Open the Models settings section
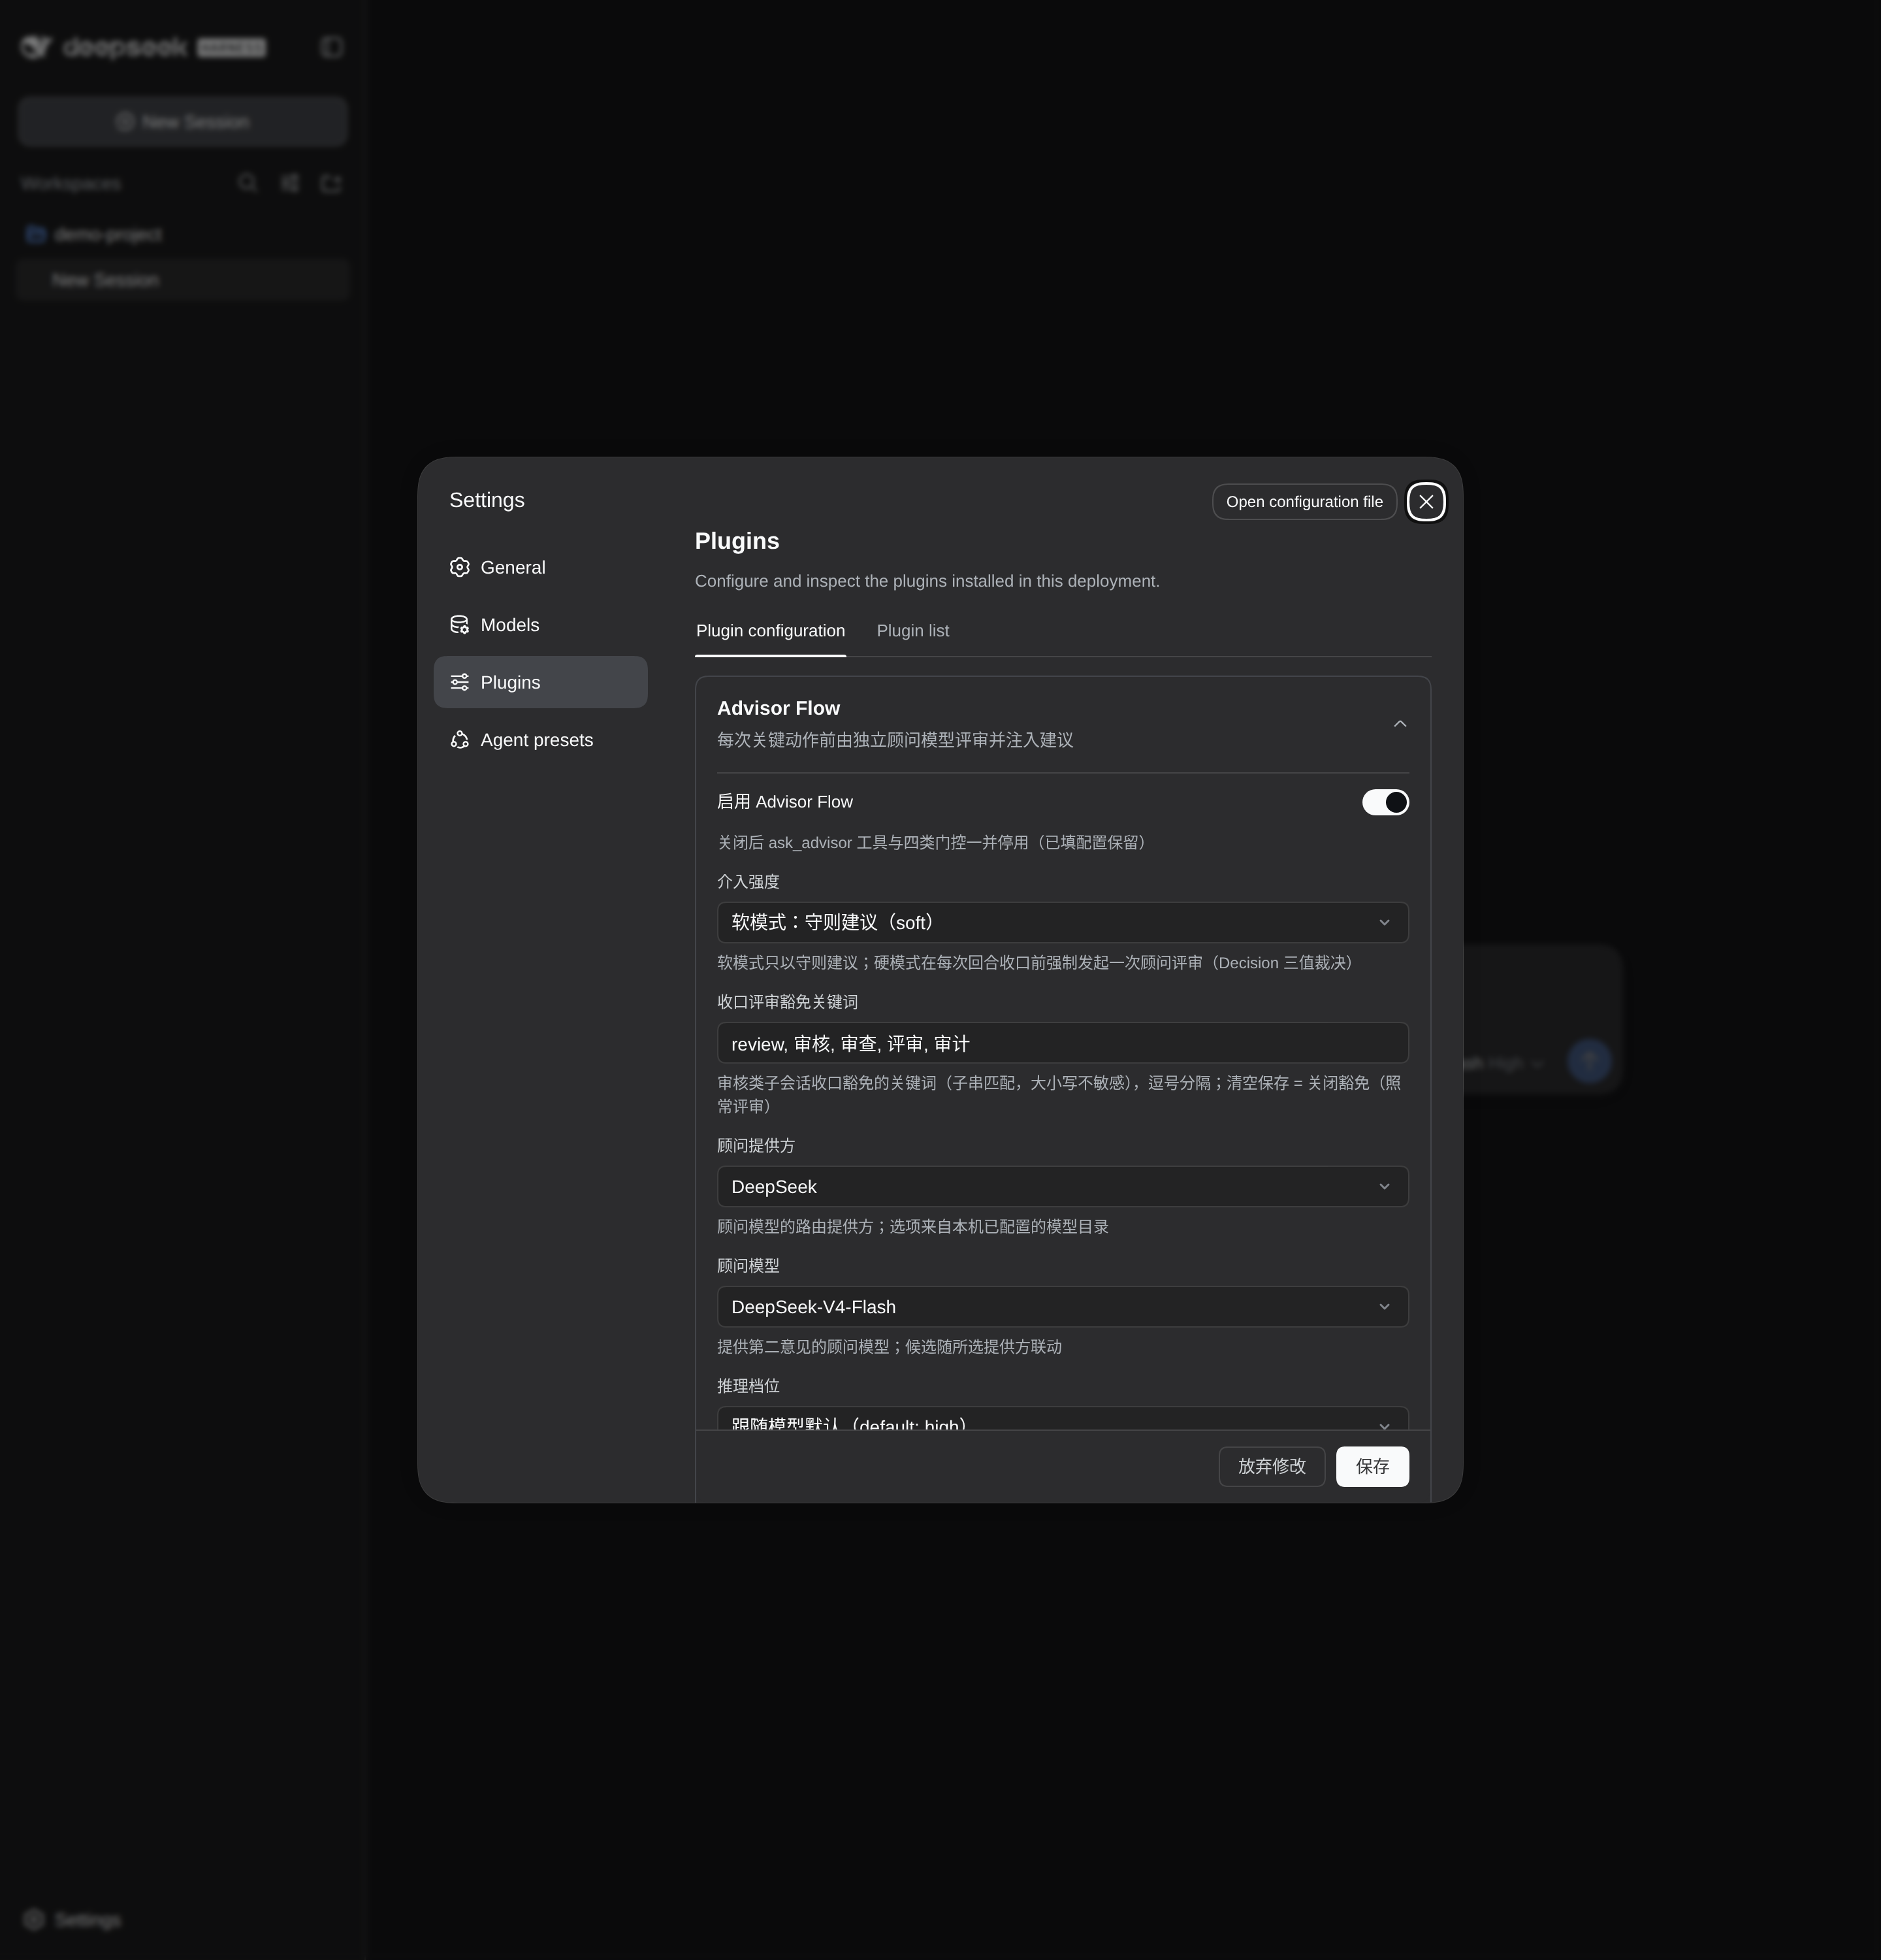This screenshot has height=1960, width=1881. pos(539,625)
